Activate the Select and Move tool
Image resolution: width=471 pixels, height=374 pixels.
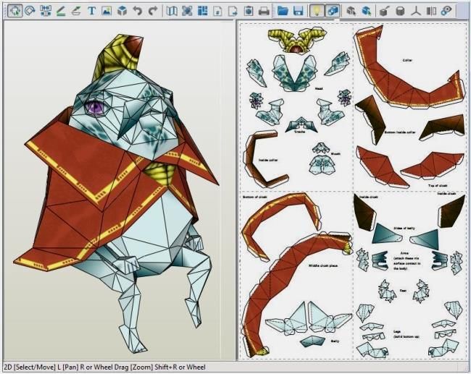coord(14,11)
